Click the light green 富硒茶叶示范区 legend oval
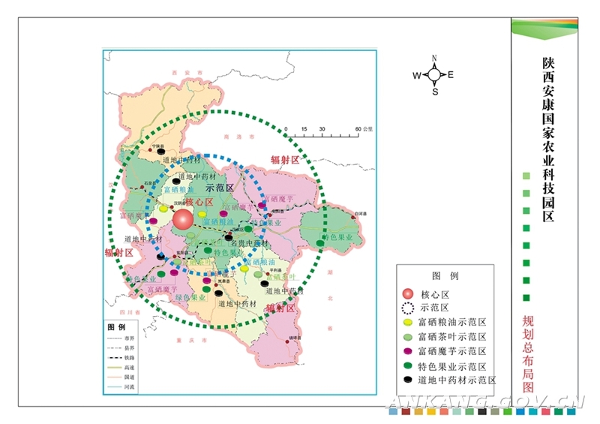This screenshot has height=424, width=600. coord(407,337)
